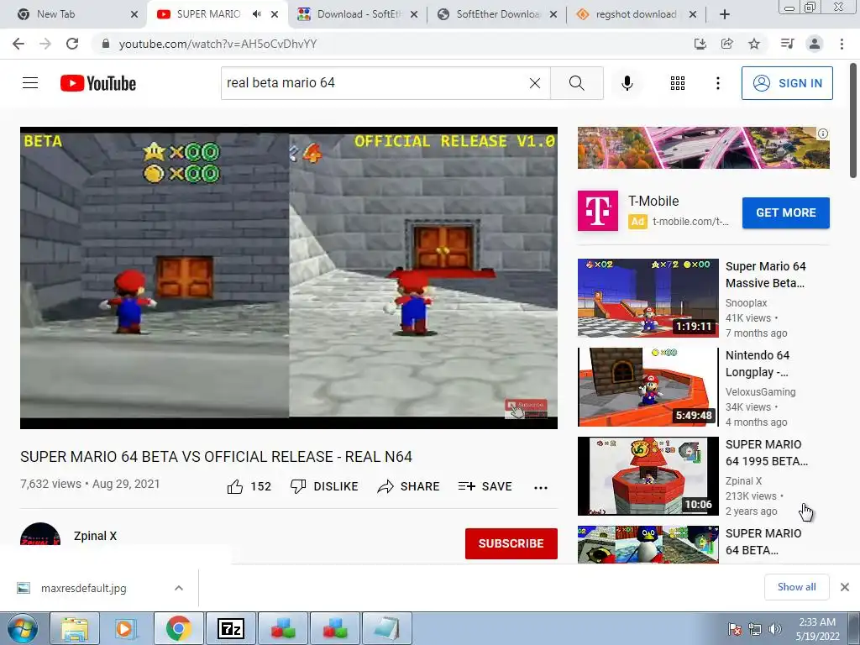Subscribe to Zpinal X channel
The image size is (860, 645).
coord(511,543)
